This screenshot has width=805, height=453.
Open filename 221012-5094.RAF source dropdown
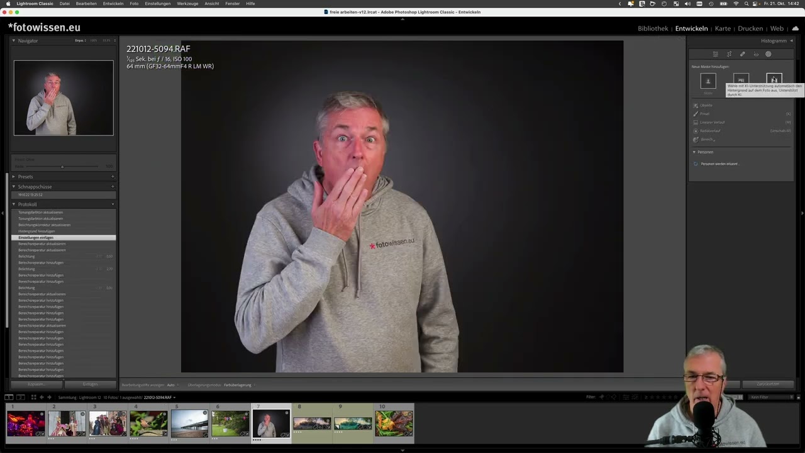click(160, 398)
